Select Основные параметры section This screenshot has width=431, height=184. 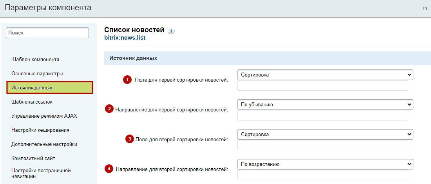(x=37, y=74)
